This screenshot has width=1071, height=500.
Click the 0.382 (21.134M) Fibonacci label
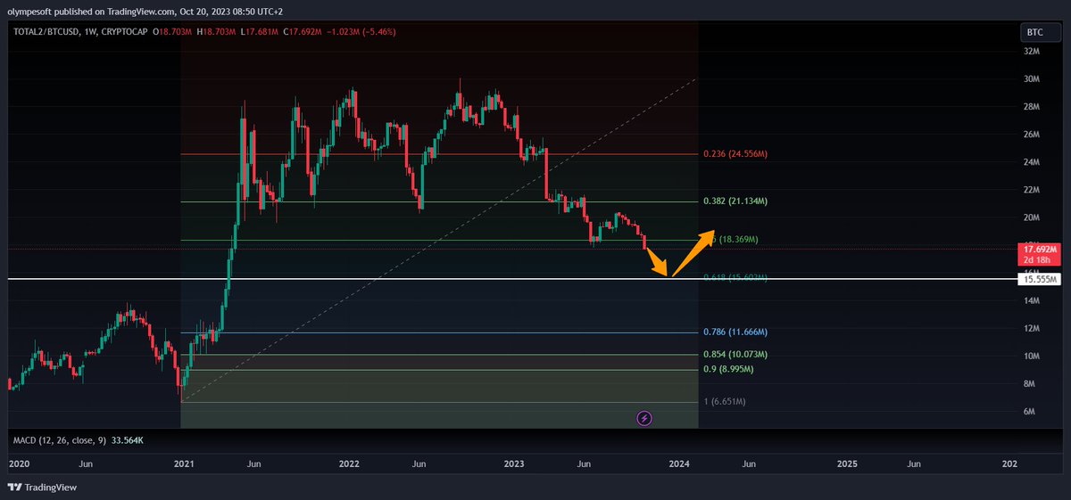coord(735,202)
